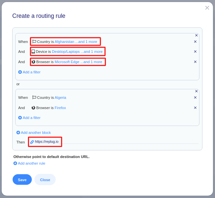215x198 pixels.
Task: Delete the first filter block
Action: point(196,35)
